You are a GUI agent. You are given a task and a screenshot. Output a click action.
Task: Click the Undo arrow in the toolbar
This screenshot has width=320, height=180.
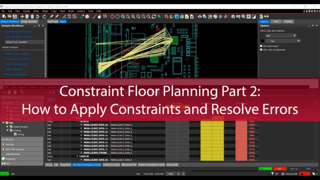tap(37, 17)
